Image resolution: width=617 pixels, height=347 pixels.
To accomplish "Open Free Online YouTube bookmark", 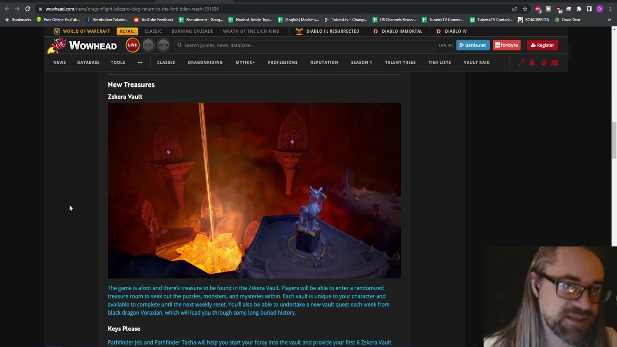I will click(x=58, y=20).
